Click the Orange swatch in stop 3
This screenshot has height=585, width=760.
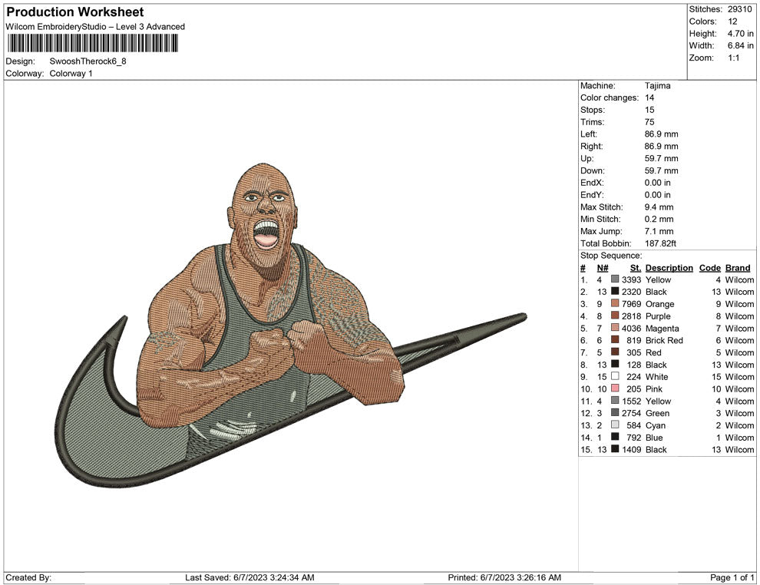click(x=615, y=304)
